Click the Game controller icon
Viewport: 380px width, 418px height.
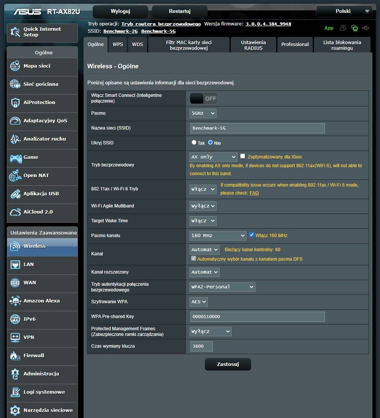point(16,158)
